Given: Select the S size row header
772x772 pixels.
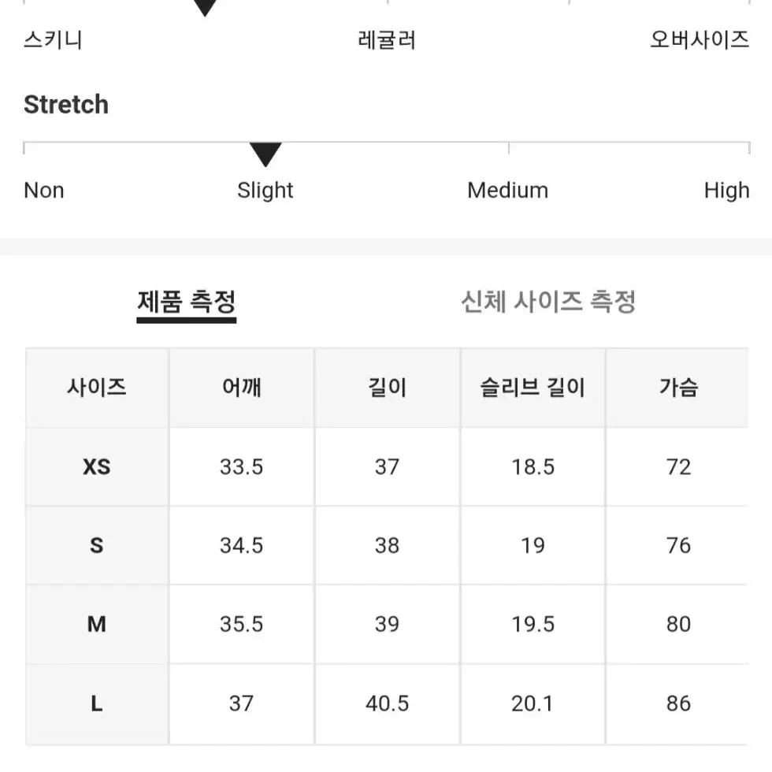Looking at the screenshot, I should [97, 545].
